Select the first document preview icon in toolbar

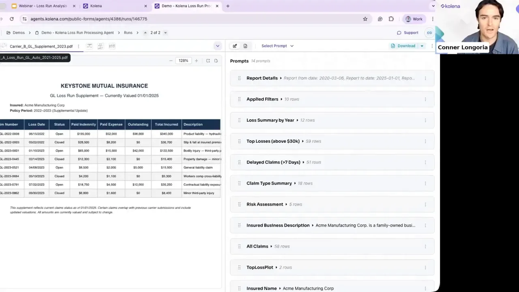89,46
